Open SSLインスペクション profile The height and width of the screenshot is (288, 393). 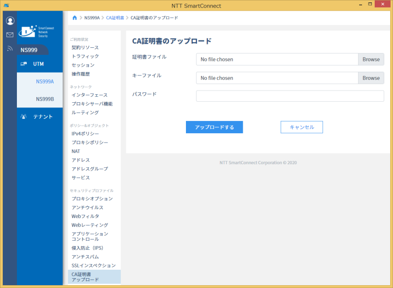coord(93,265)
